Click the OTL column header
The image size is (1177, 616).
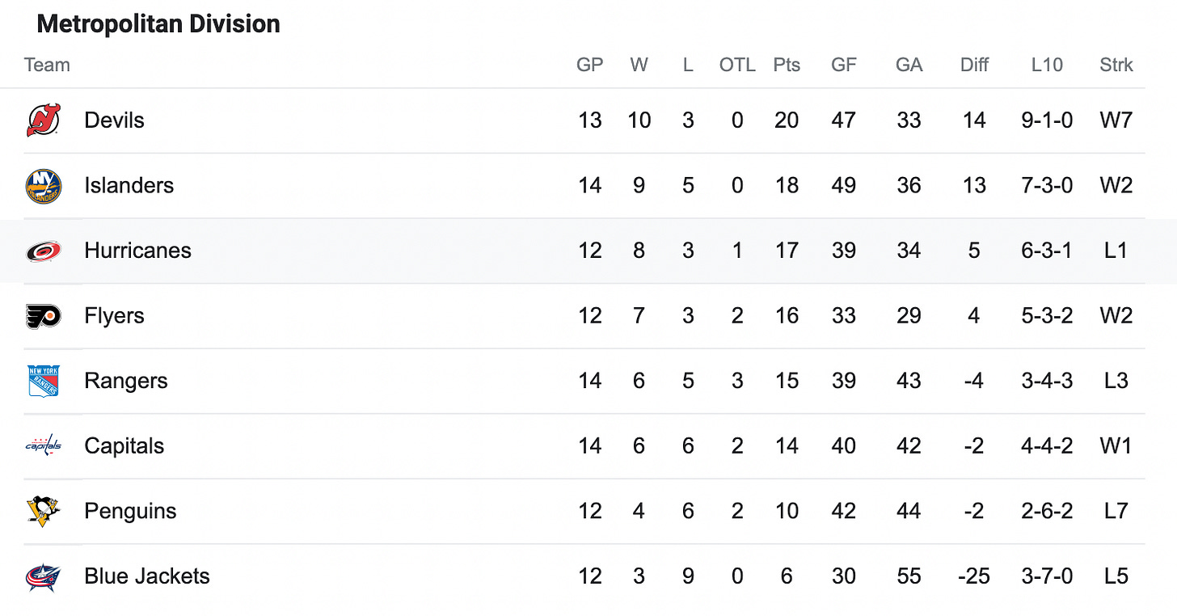(737, 65)
